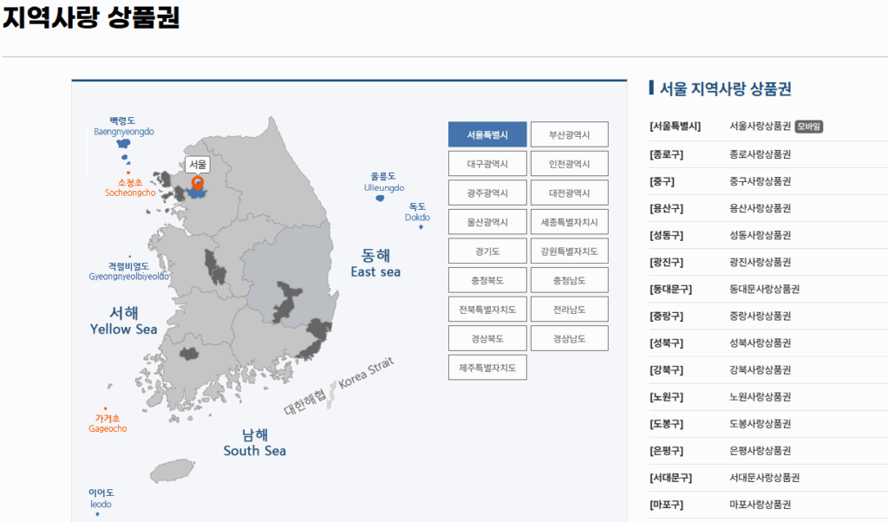Click the 지역사랑 상품권 page title
This screenshot has height=522, width=888.
tap(91, 17)
